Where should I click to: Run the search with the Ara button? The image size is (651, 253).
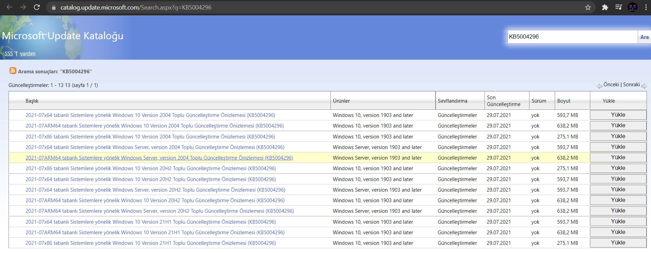click(644, 37)
